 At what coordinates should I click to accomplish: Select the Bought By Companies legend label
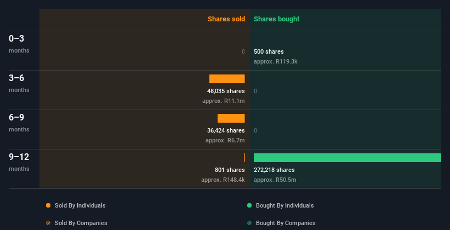point(286,223)
